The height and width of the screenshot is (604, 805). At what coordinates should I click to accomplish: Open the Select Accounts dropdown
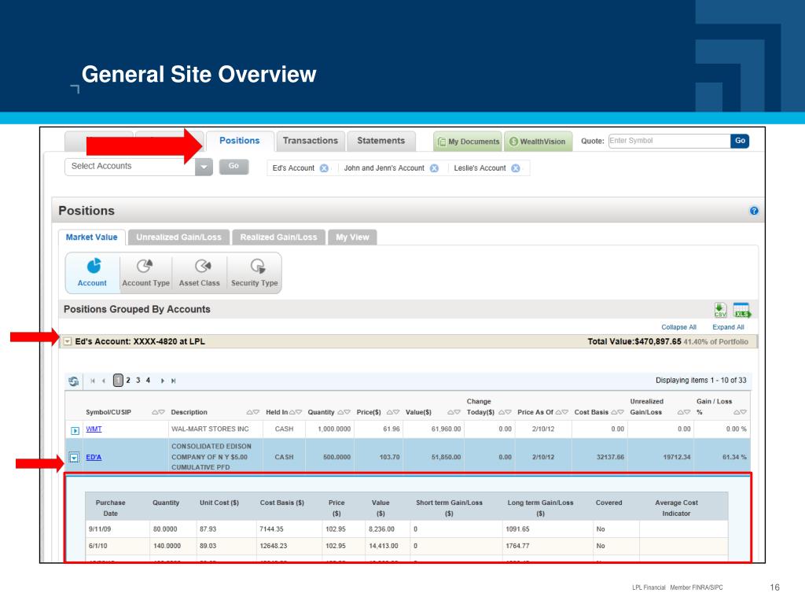pos(204,167)
